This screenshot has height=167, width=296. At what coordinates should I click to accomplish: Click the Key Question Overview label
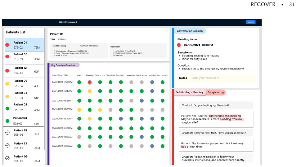63,65
